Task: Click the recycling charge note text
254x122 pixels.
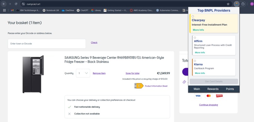Action: click(x=145, y=79)
